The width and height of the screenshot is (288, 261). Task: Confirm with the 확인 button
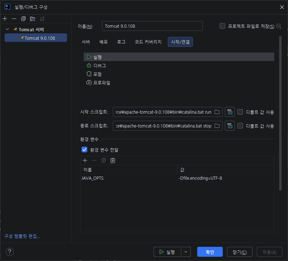pos(210,252)
